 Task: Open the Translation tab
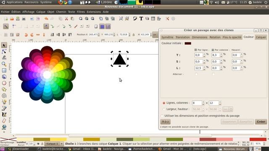point(182,37)
